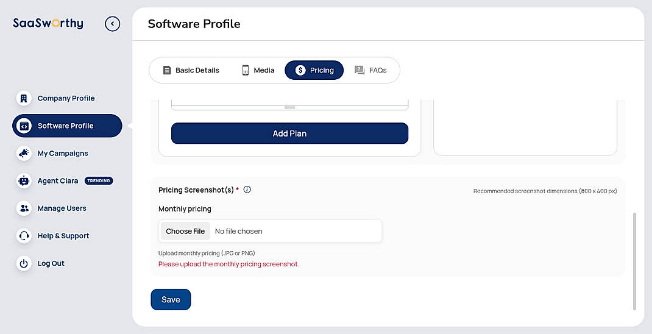Click the SaaSworthy logo

(x=48, y=23)
